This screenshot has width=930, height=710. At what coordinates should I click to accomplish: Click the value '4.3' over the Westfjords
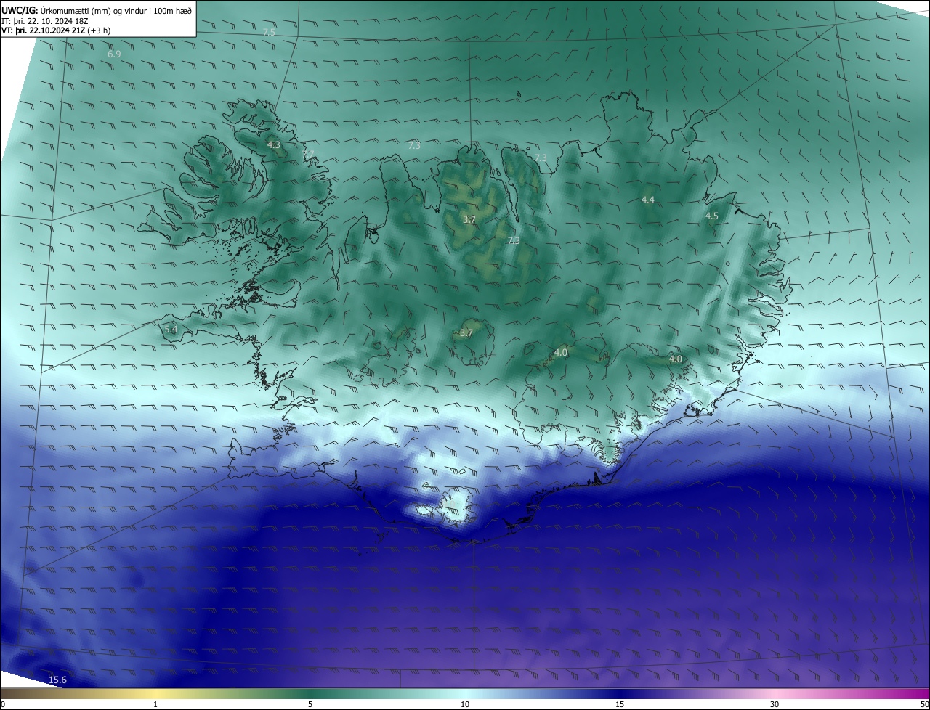[x=274, y=145]
